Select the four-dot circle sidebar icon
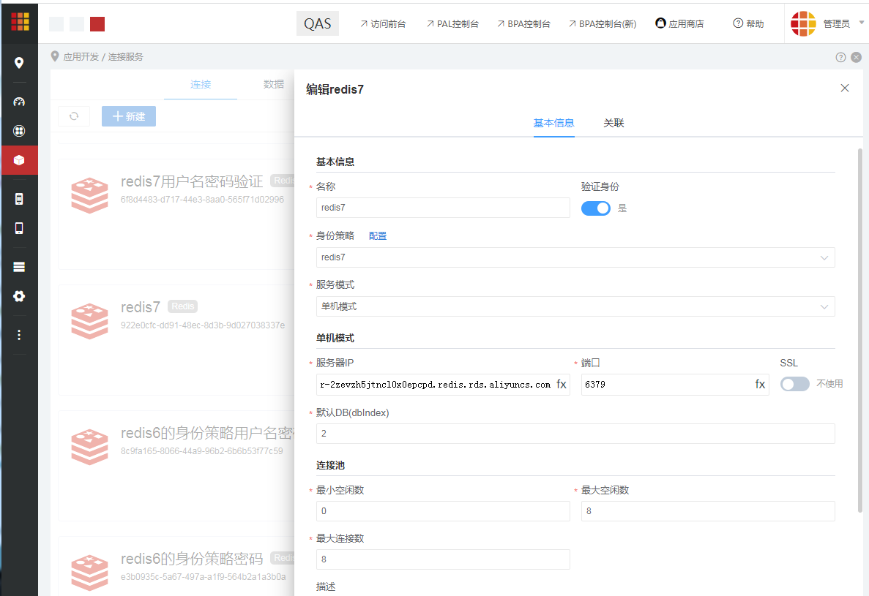 (19, 131)
